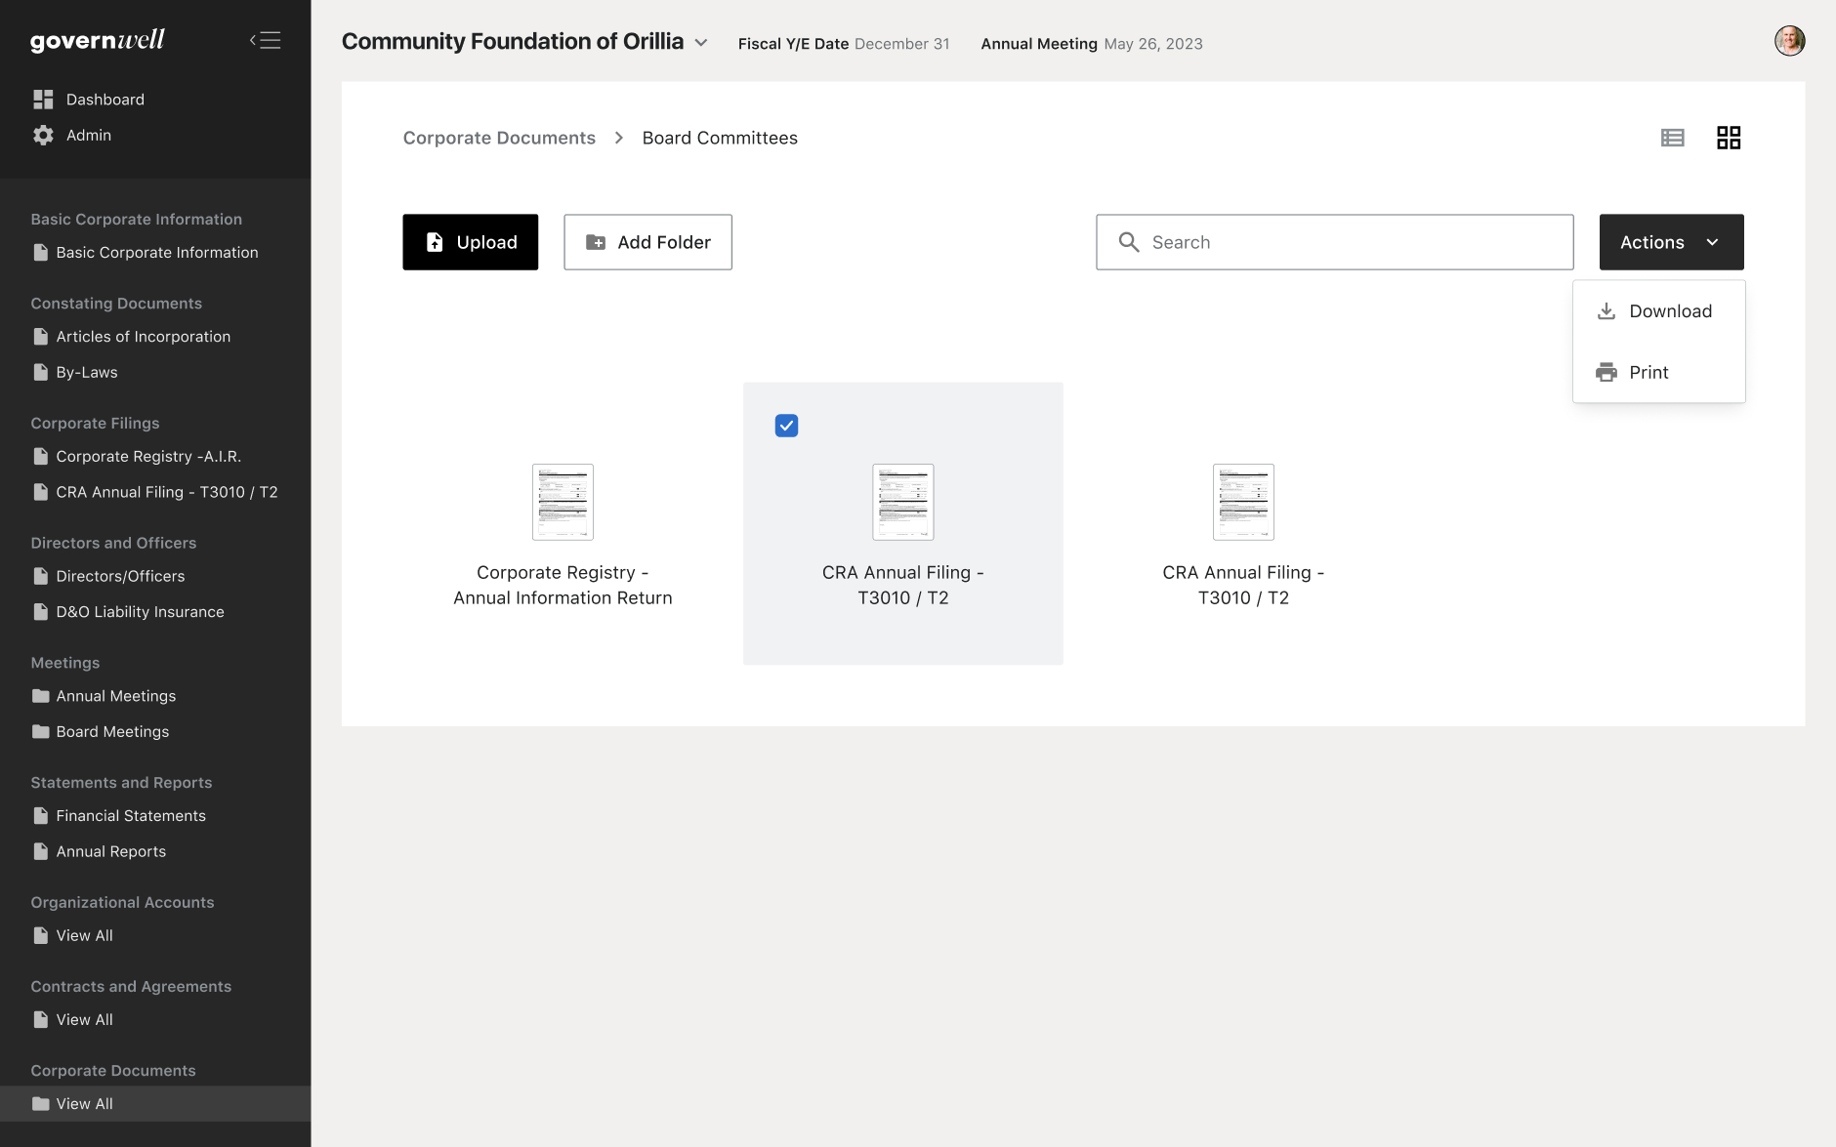This screenshot has width=1836, height=1147.
Task: Click the Dashboard icon in sidebar
Action: 43,100
